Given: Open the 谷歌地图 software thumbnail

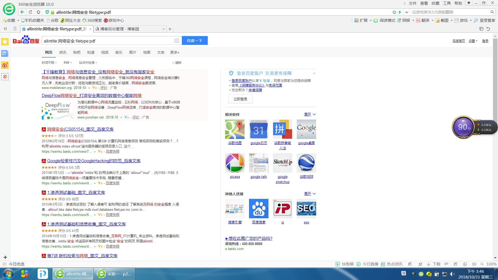Looking at the screenshot, I should [x=235, y=129].
